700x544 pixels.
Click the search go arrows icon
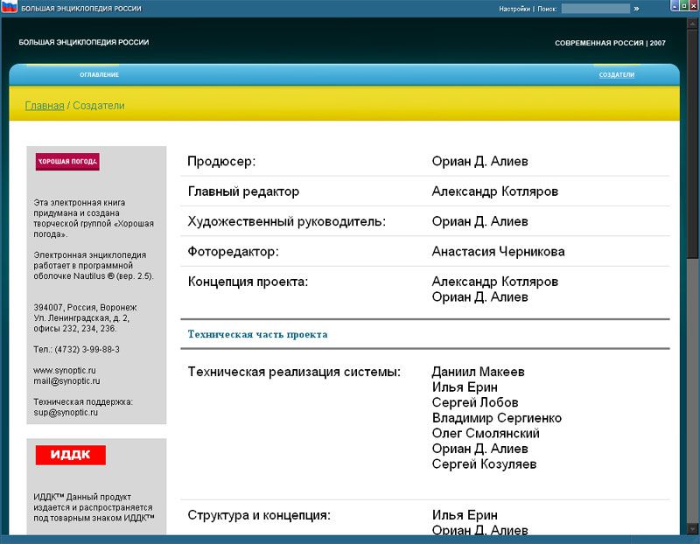[636, 9]
